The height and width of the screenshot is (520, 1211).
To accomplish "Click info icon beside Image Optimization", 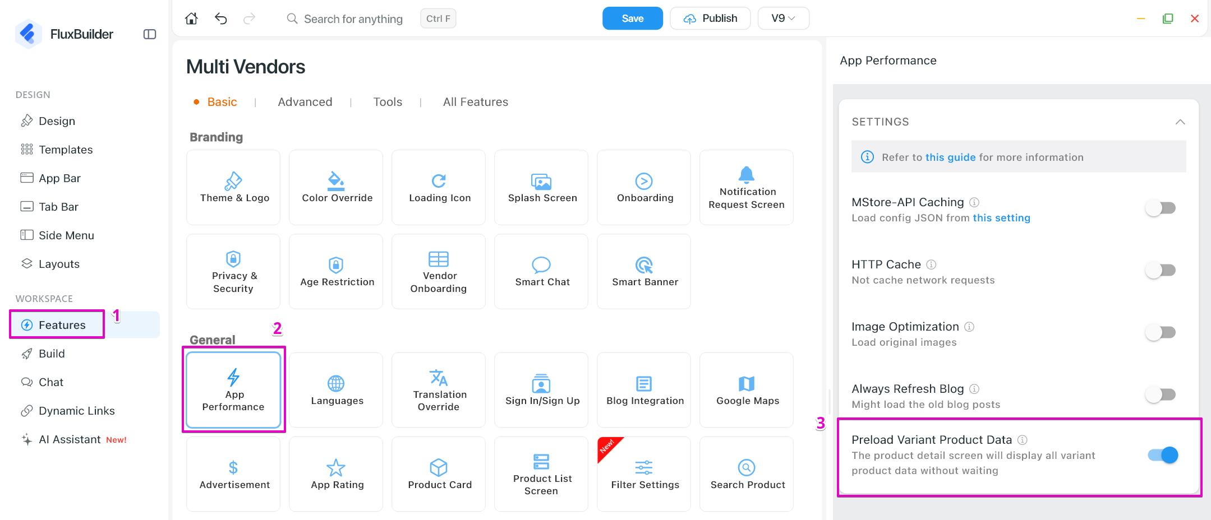I will (969, 327).
